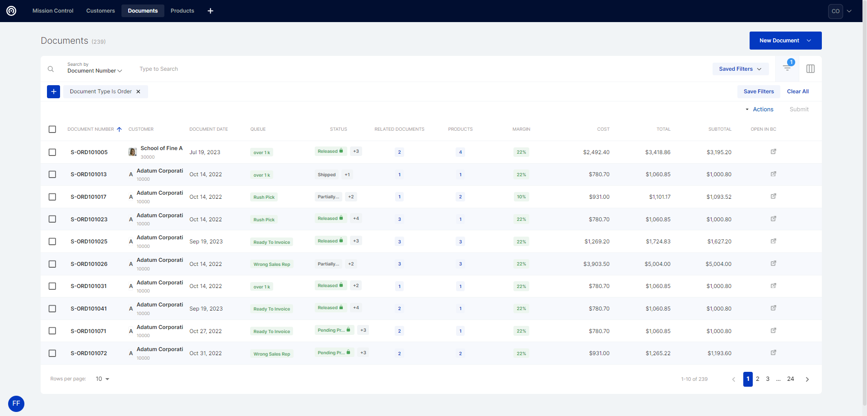Open the Products tab

[182, 11]
